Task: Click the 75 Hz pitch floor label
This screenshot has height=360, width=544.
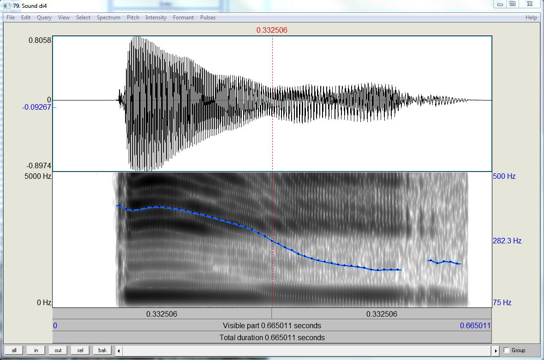Action: click(502, 302)
